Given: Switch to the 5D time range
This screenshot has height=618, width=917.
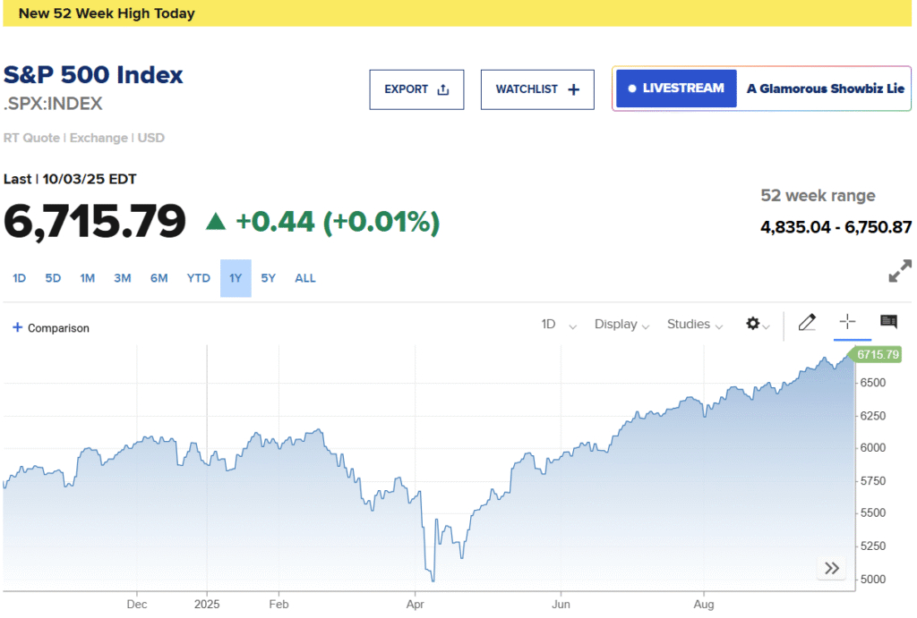Looking at the screenshot, I should coord(53,278).
